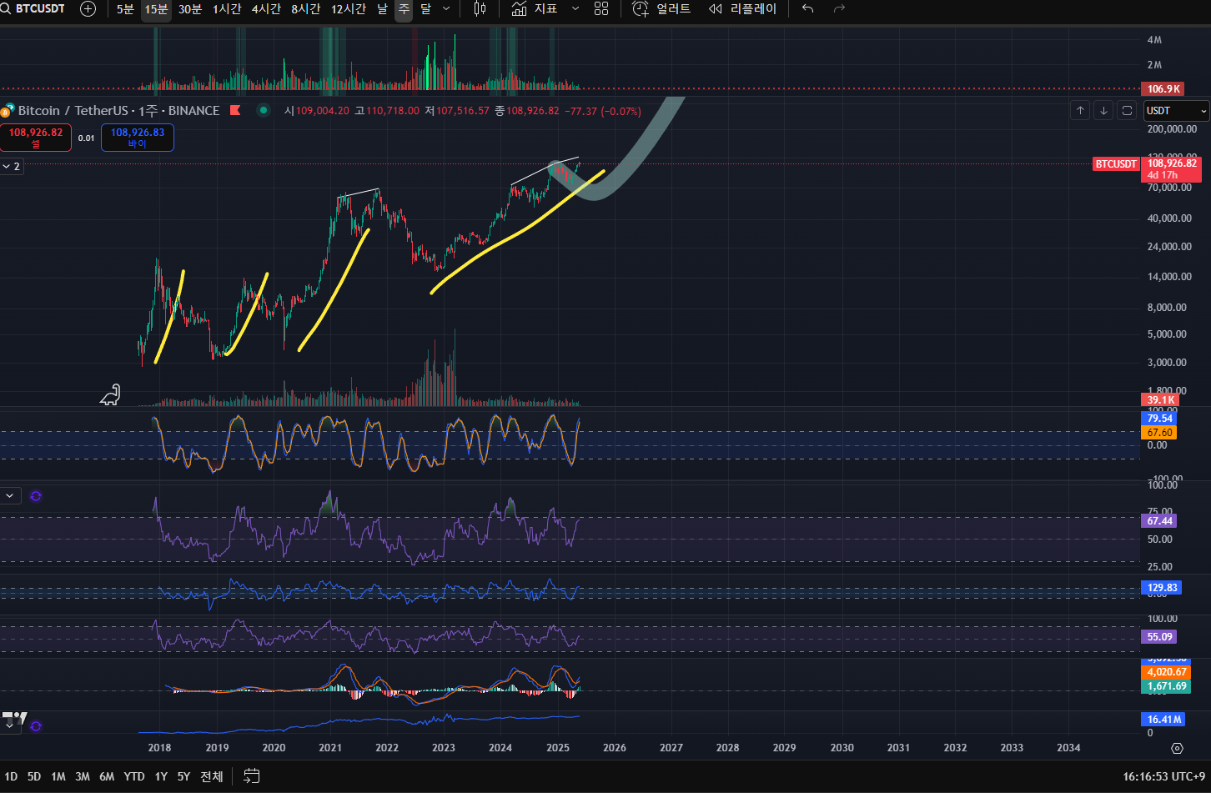Click the 4,020.67 MACD value label

point(1165,672)
